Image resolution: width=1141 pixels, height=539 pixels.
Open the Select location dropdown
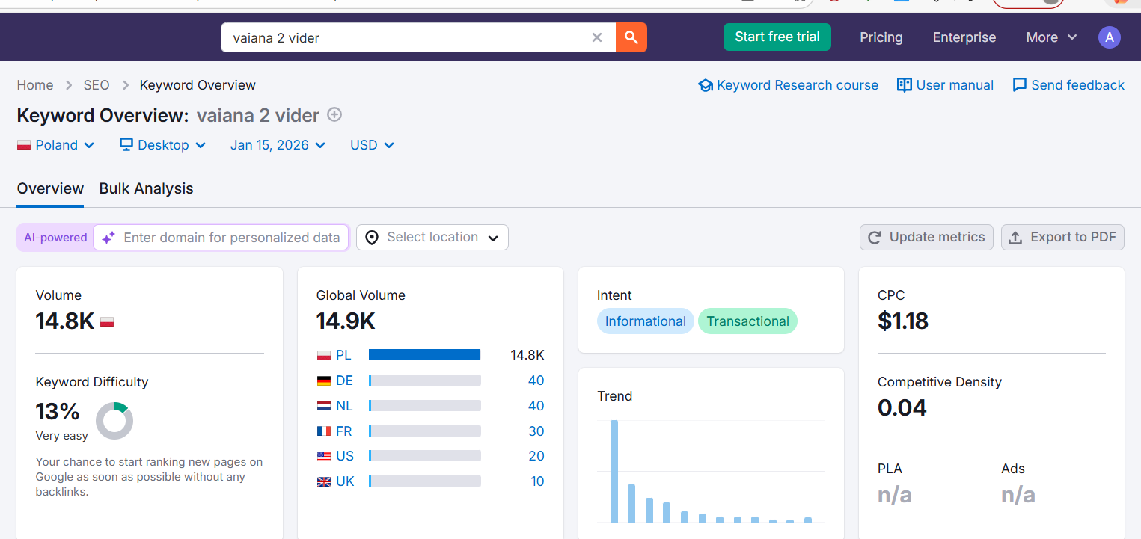pyautogui.click(x=432, y=238)
